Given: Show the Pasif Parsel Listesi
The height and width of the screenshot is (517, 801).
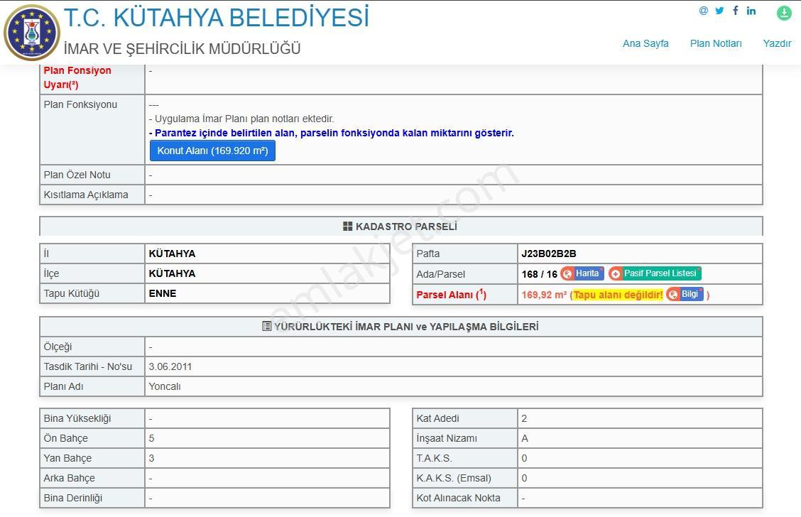Looking at the screenshot, I should 655,273.
